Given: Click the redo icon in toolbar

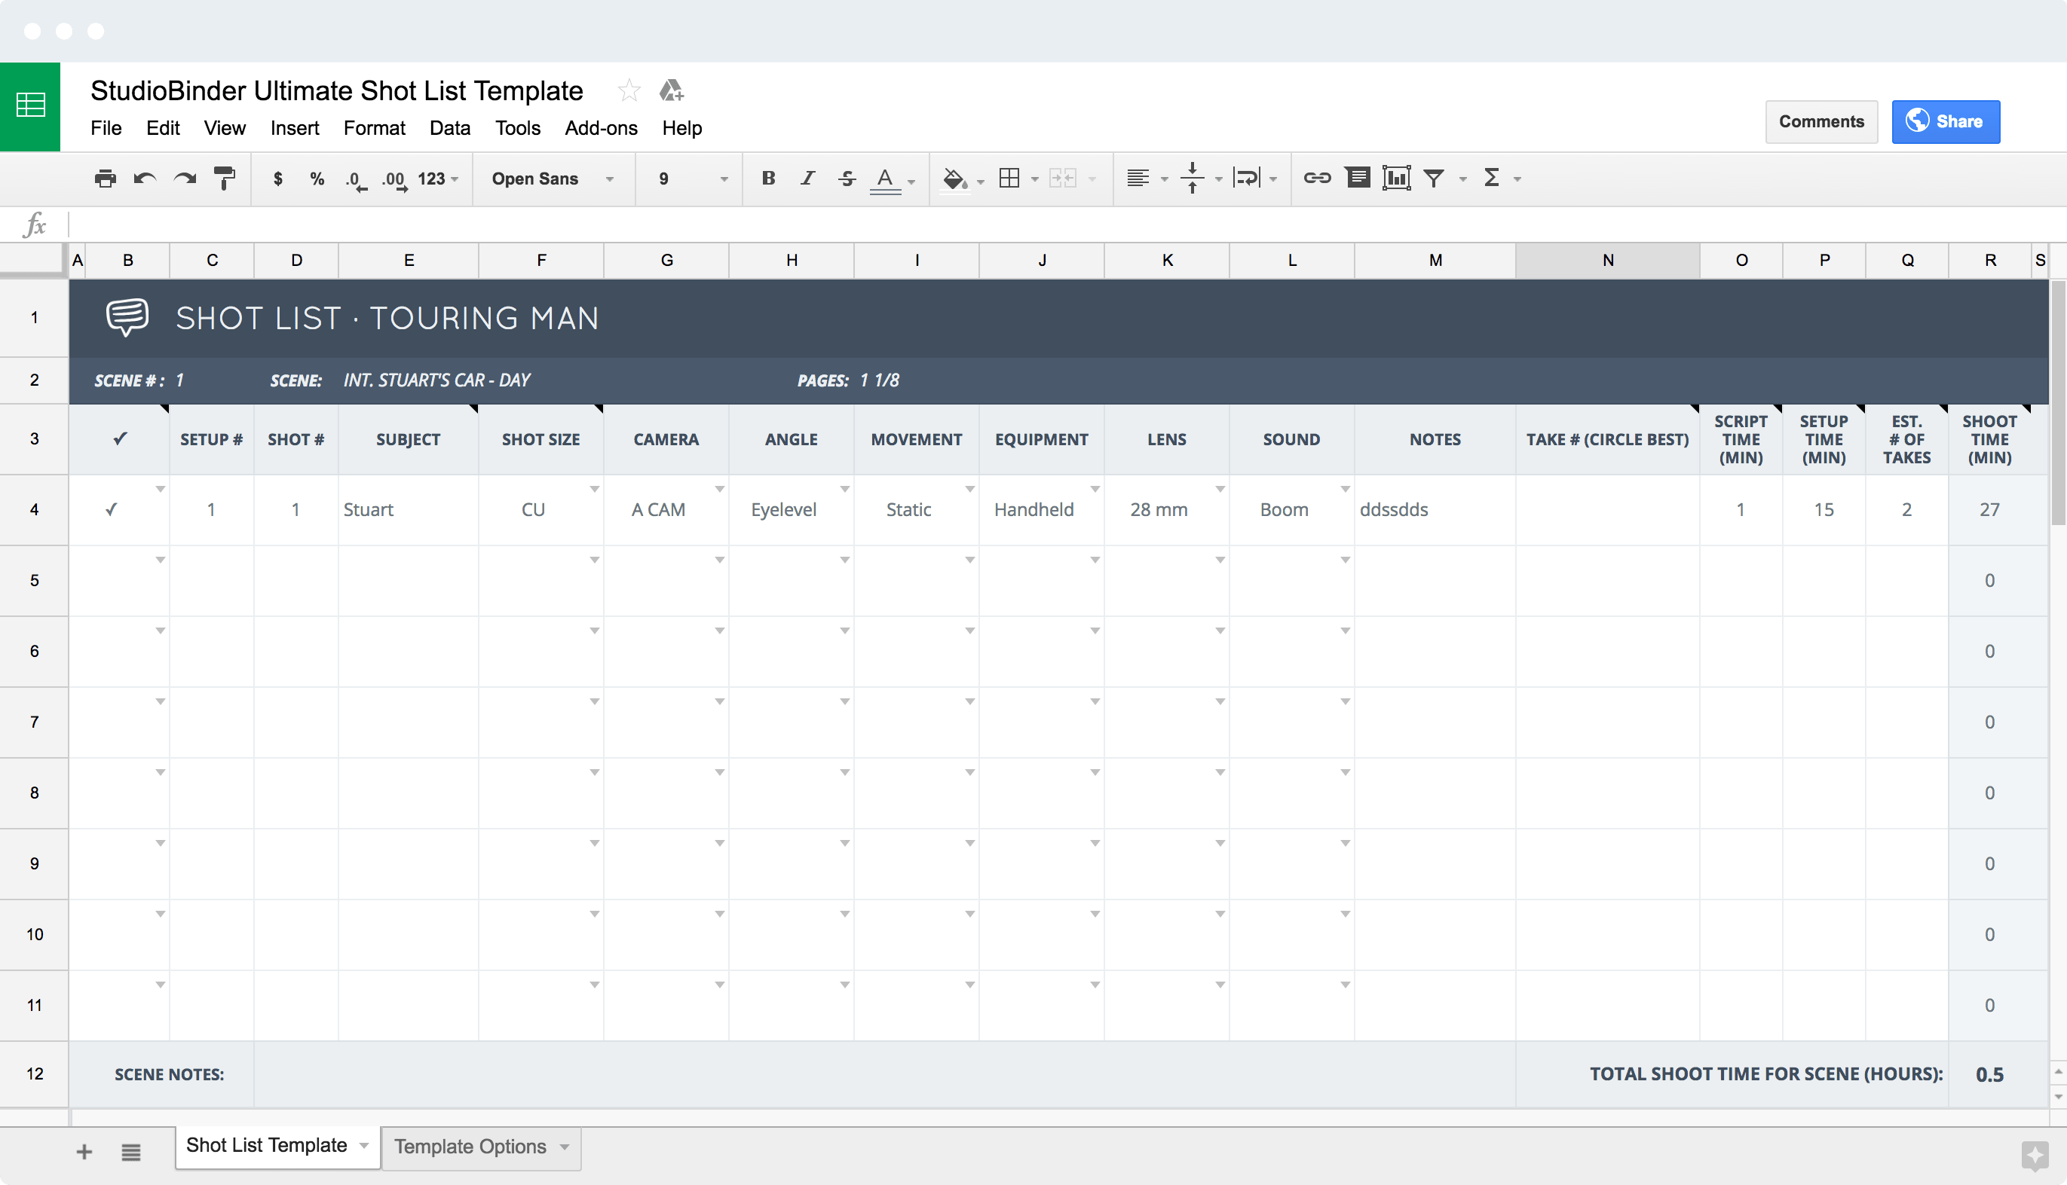Looking at the screenshot, I should click(x=185, y=177).
